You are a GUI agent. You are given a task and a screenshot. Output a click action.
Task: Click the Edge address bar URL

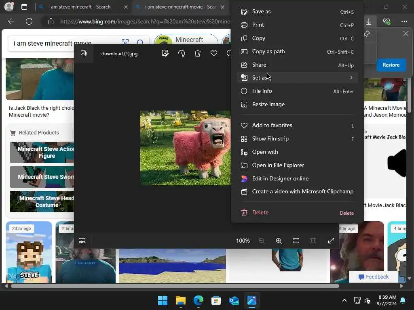pos(145,21)
